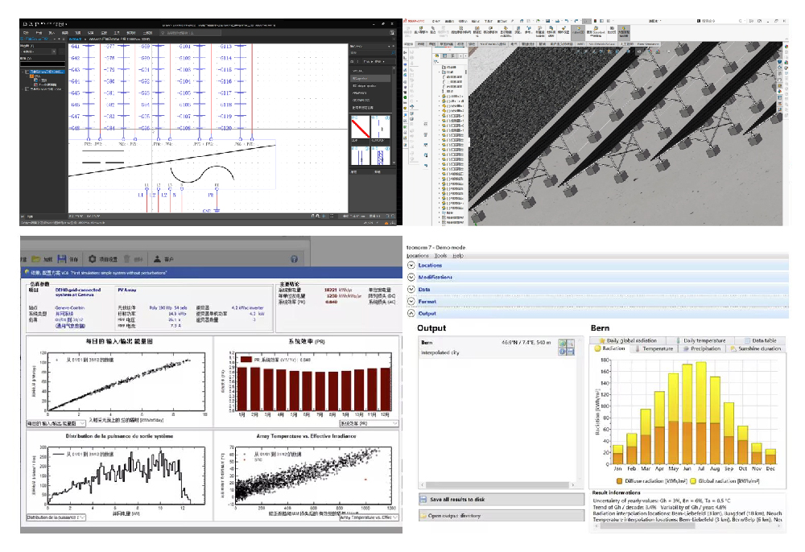Click Open output directory button
Image resolution: width=805 pixels, height=552 pixels.
499,515
